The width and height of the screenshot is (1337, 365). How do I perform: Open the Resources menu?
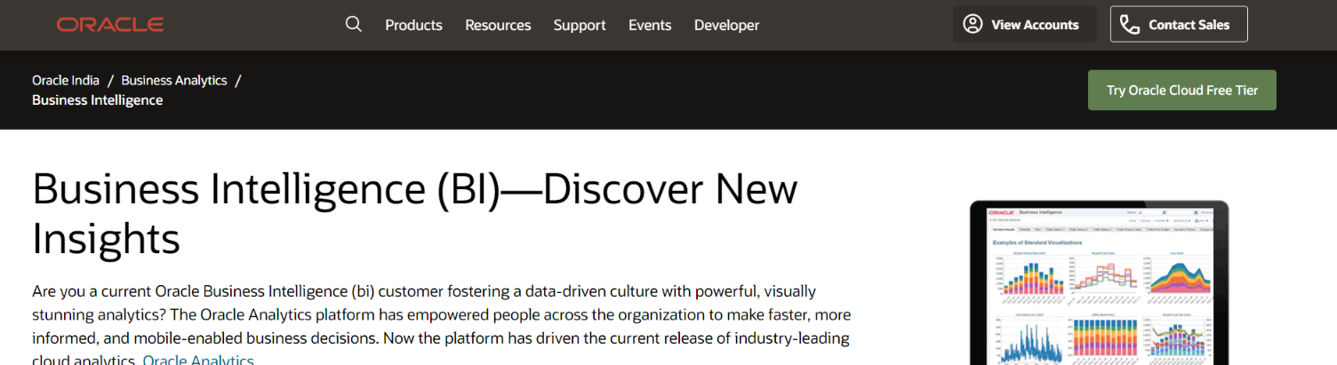coord(498,25)
